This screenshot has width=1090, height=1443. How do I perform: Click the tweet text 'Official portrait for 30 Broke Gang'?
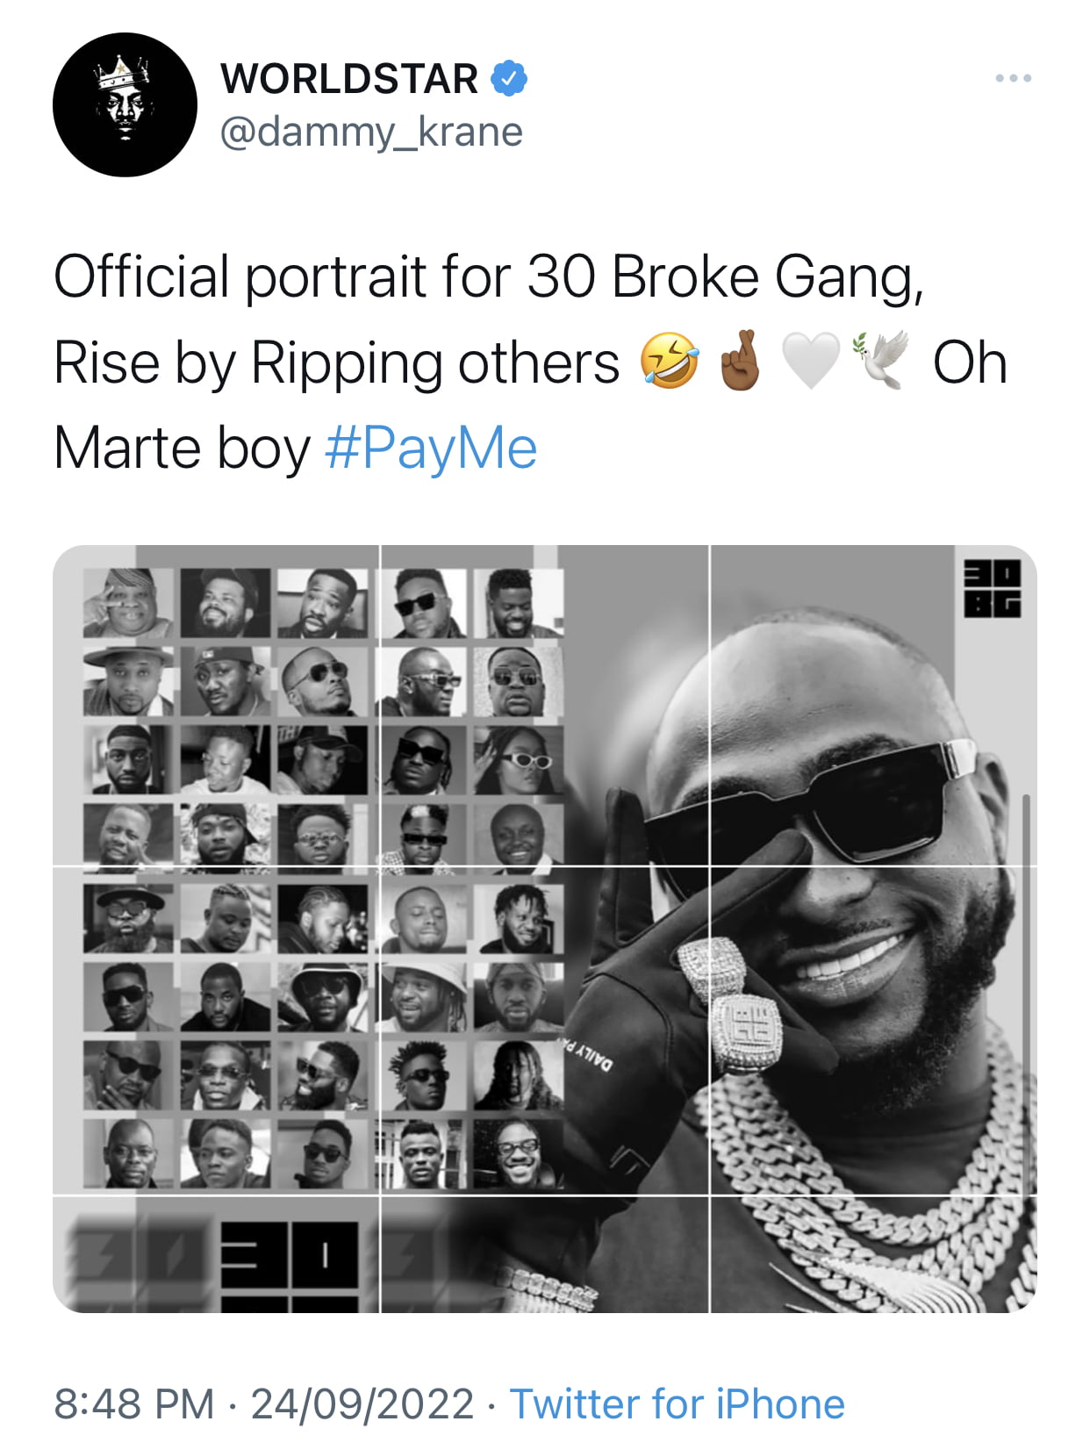coord(489,277)
